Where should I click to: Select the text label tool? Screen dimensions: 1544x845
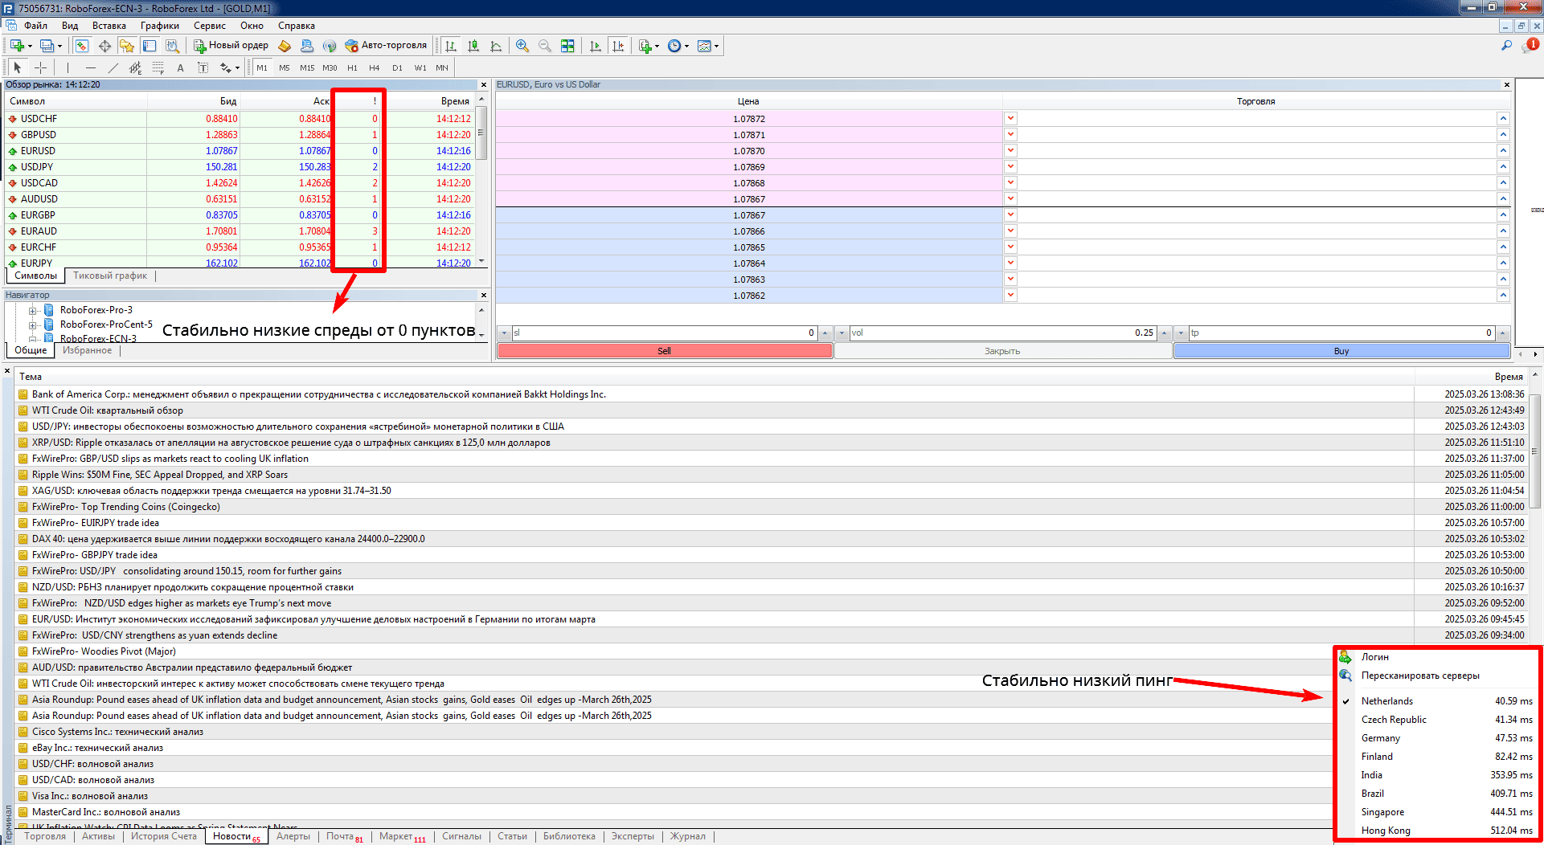click(x=203, y=67)
